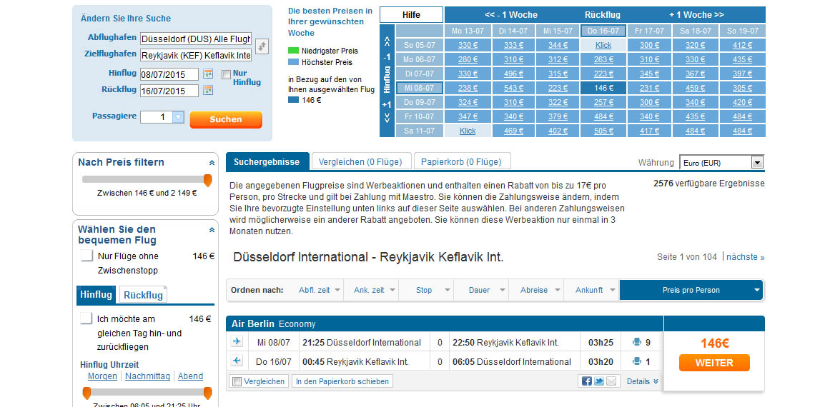Viewport: 820px width, 407px height.
Task: Check Vergleichen for the Air Berlin flight
Action: (x=237, y=381)
